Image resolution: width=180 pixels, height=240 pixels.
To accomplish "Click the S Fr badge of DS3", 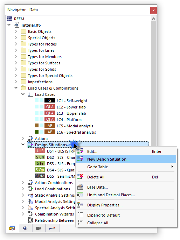I will (40, 163).
